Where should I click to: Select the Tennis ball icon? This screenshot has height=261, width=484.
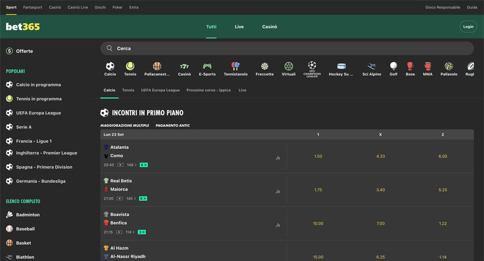(130, 66)
